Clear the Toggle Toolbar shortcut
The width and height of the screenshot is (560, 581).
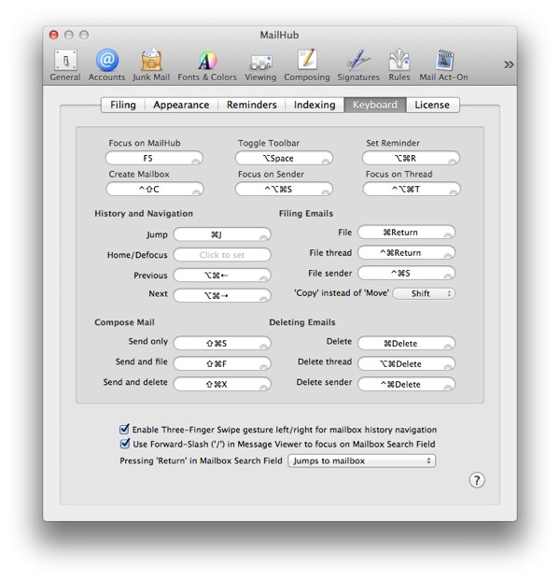326,161
